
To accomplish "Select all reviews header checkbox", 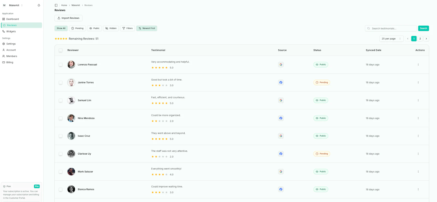I will coord(61,50).
